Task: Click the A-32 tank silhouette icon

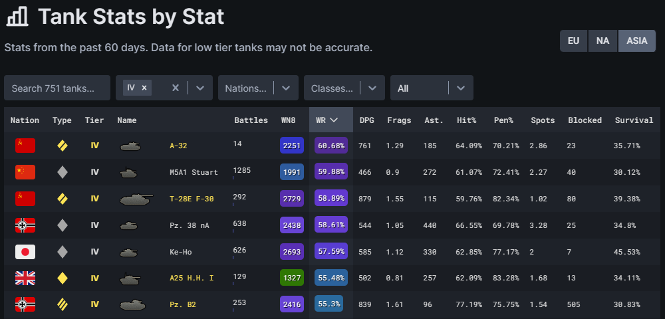Action: pos(130,146)
